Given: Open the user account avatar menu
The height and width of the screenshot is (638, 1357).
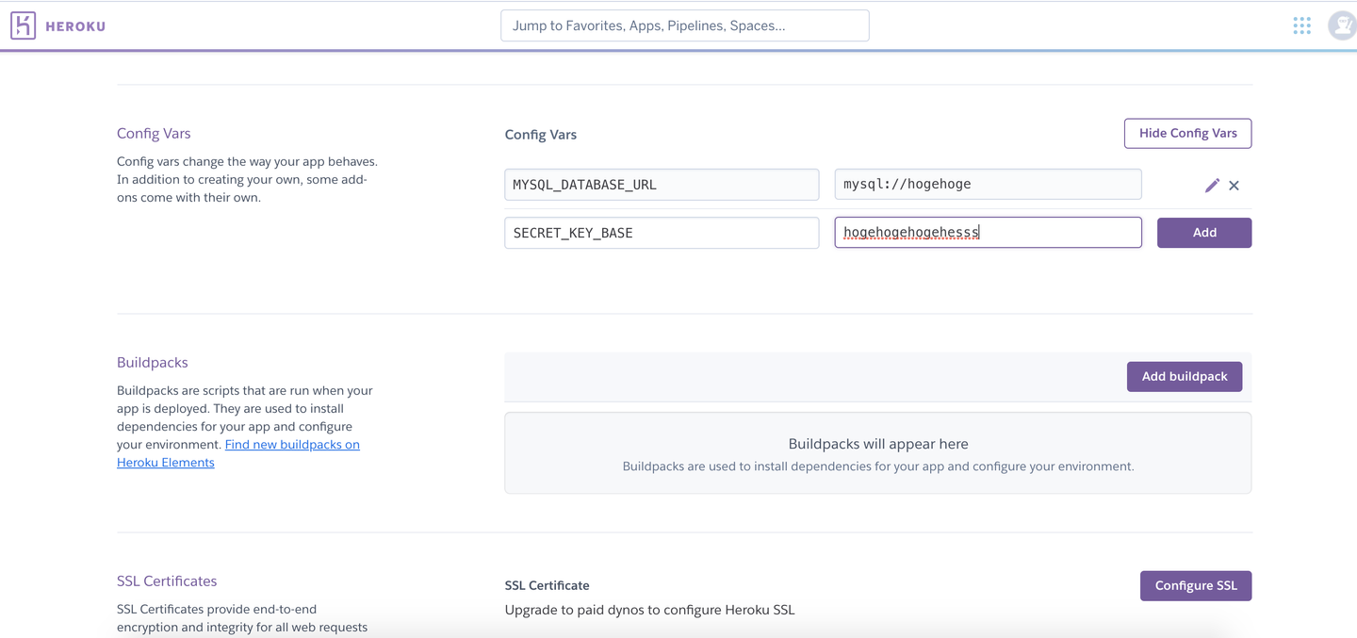Looking at the screenshot, I should tap(1342, 25).
